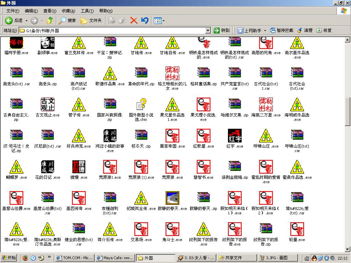Screen dimensions: 351x263
Task: Open the Views dropdown button
Action: coord(159,21)
